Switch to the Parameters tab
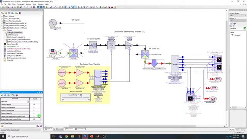Viewport: 247px width, 139px height. pos(80,129)
